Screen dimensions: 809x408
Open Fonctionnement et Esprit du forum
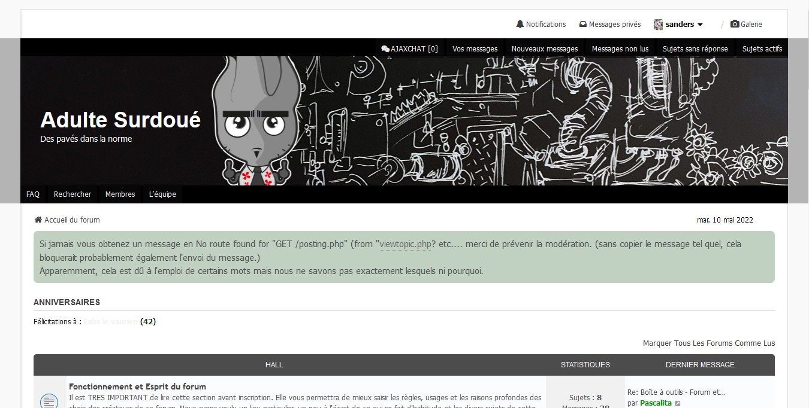[x=137, y=386]
